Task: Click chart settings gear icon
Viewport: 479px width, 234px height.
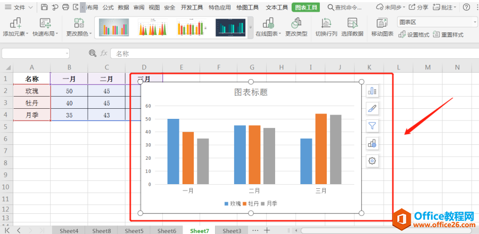Action: coord(372,161)
